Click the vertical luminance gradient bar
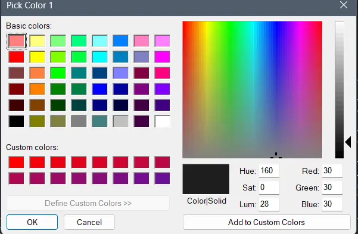 [x=340, y=89]
